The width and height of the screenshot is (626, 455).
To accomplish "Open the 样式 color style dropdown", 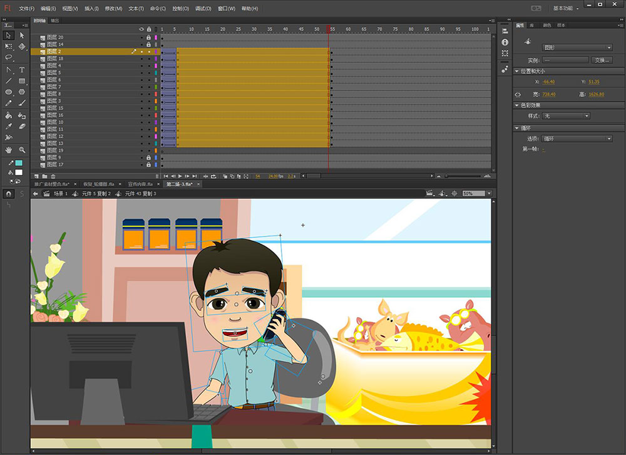I will (567, 116).
